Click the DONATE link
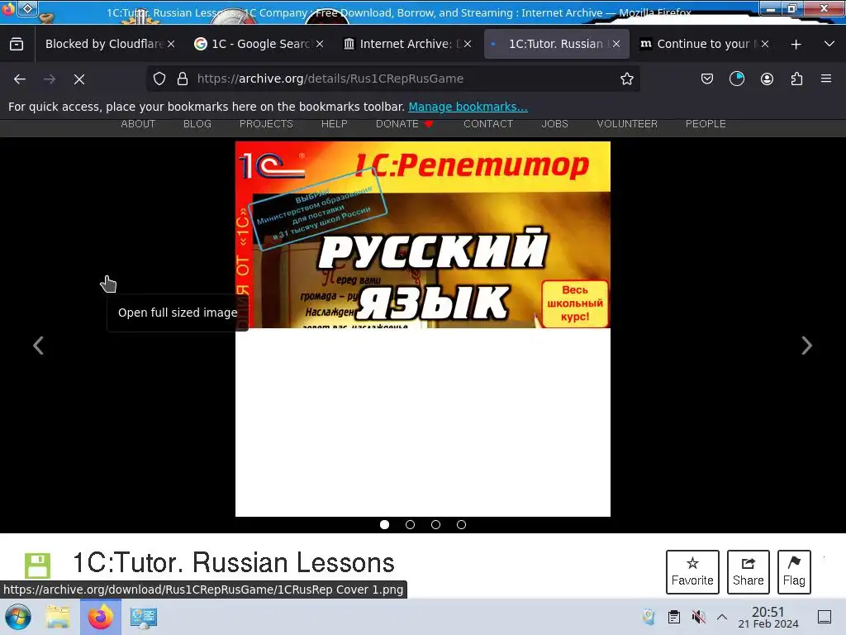Screen dimensions: 846x635 pos(404,124)
